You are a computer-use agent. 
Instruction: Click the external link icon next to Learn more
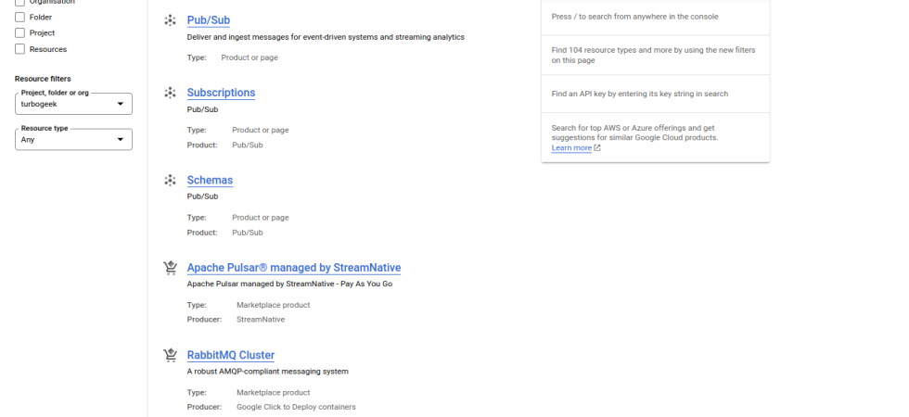[x=597, y=147]
